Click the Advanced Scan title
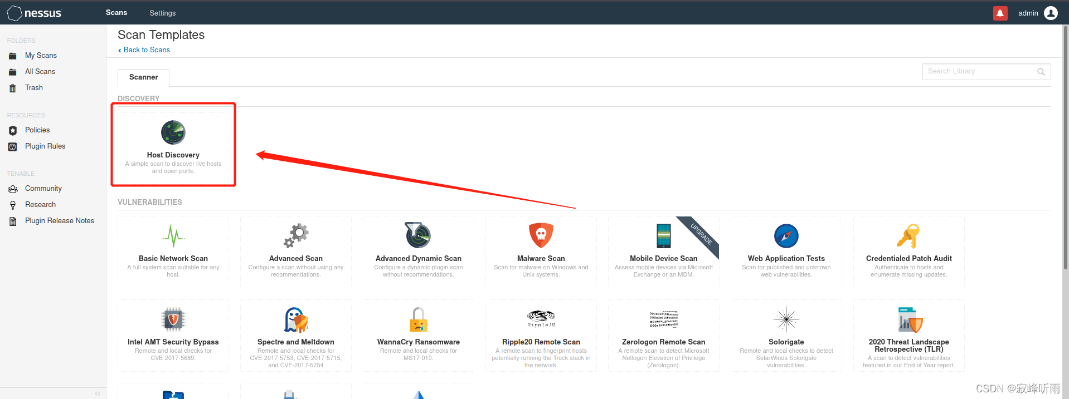Screen dimensions: 1069x399 tap(296, 259)
